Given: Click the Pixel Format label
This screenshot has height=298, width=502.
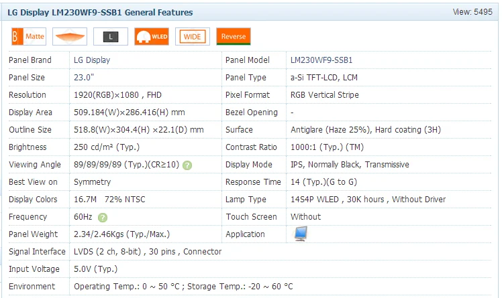Looking at the screenshot, I should coord(248,95).
